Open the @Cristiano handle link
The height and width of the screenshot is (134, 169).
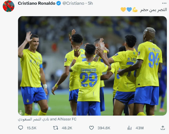[73, 3]
